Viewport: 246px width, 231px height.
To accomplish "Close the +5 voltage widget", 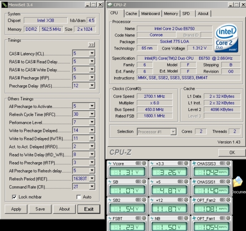I will (186, 181).
